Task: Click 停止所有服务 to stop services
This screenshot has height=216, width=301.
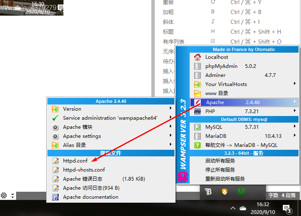Action: coord(244,170)
